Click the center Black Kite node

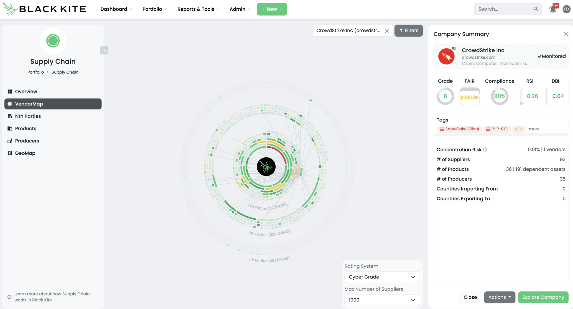266,167
